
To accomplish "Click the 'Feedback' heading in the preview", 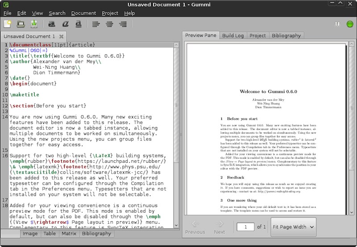I will click(x=236, y=177).
